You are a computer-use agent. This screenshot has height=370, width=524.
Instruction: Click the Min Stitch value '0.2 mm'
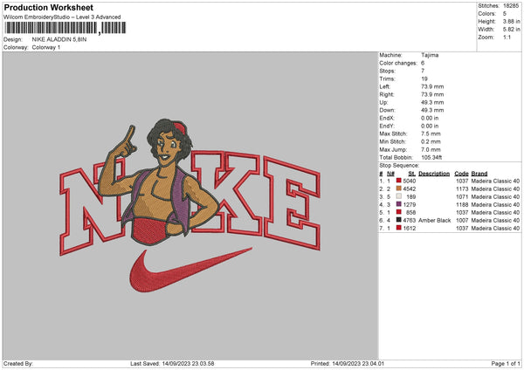[431, 141]
